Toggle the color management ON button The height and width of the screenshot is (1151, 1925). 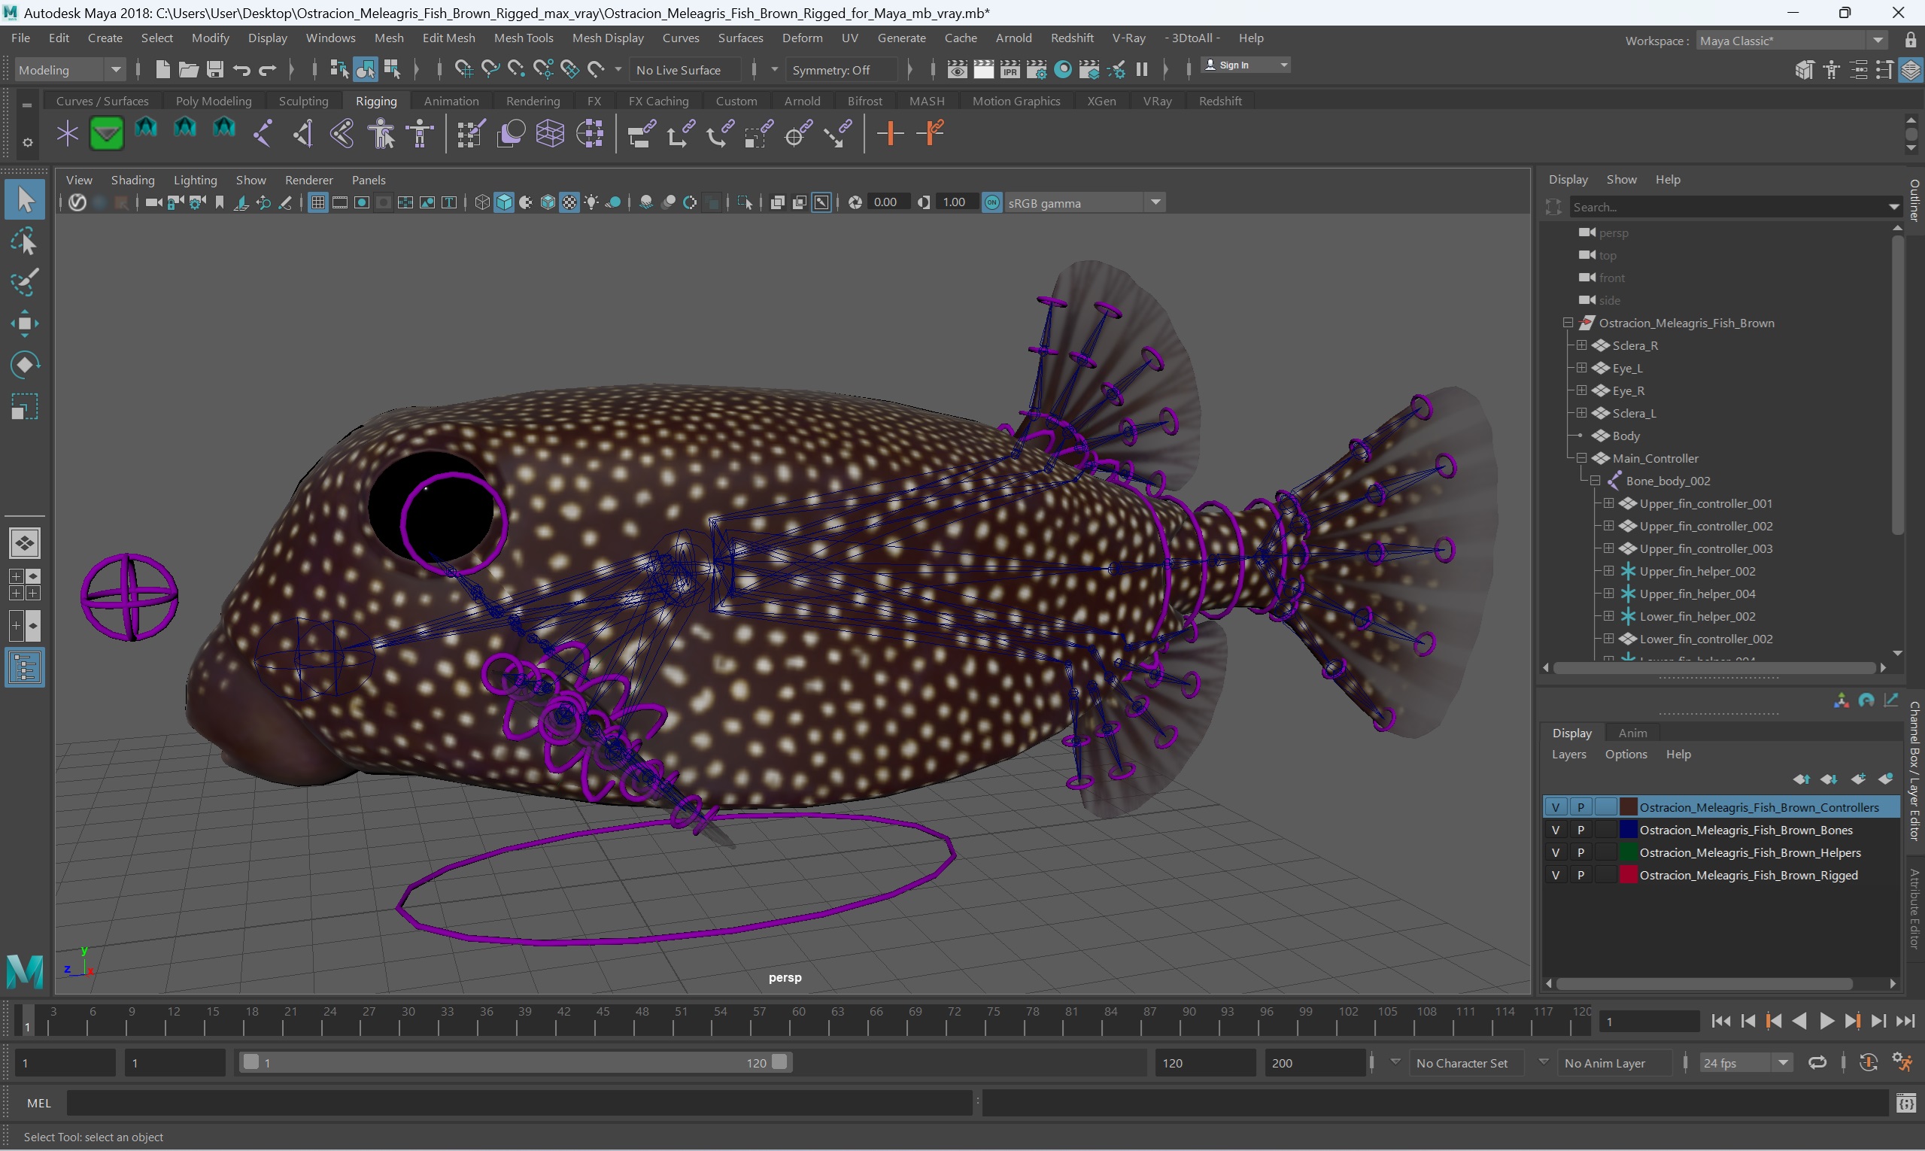pos(992,202)
